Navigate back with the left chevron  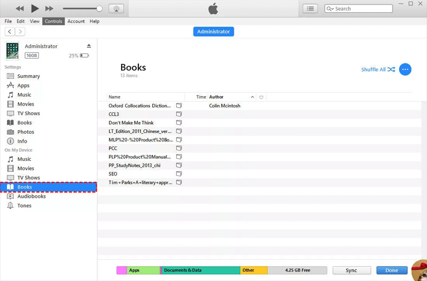(10, 32)
